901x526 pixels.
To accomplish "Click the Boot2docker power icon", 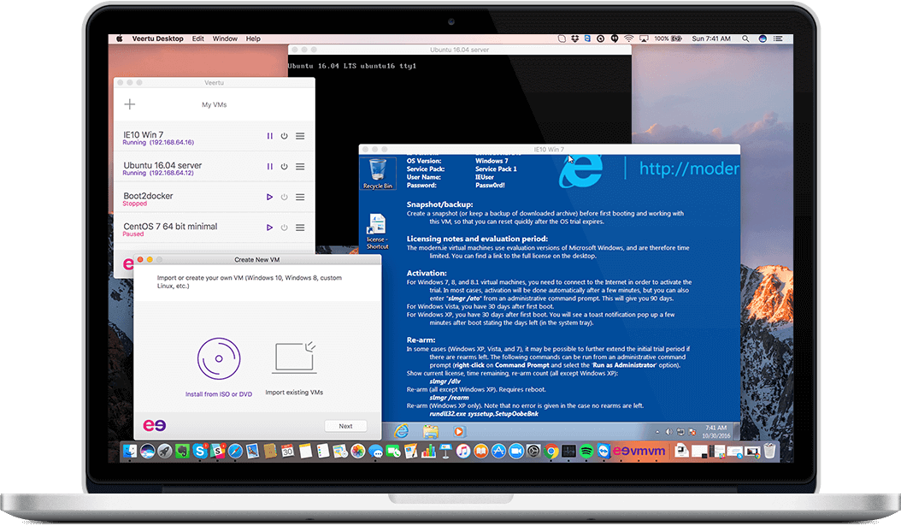I will 284,198.
